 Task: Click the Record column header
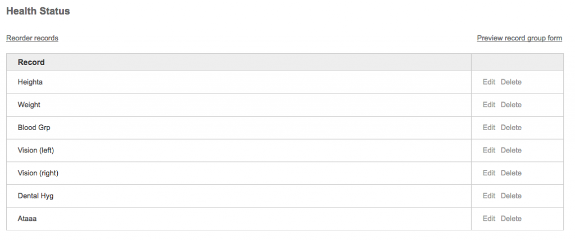tap(31, 62)
